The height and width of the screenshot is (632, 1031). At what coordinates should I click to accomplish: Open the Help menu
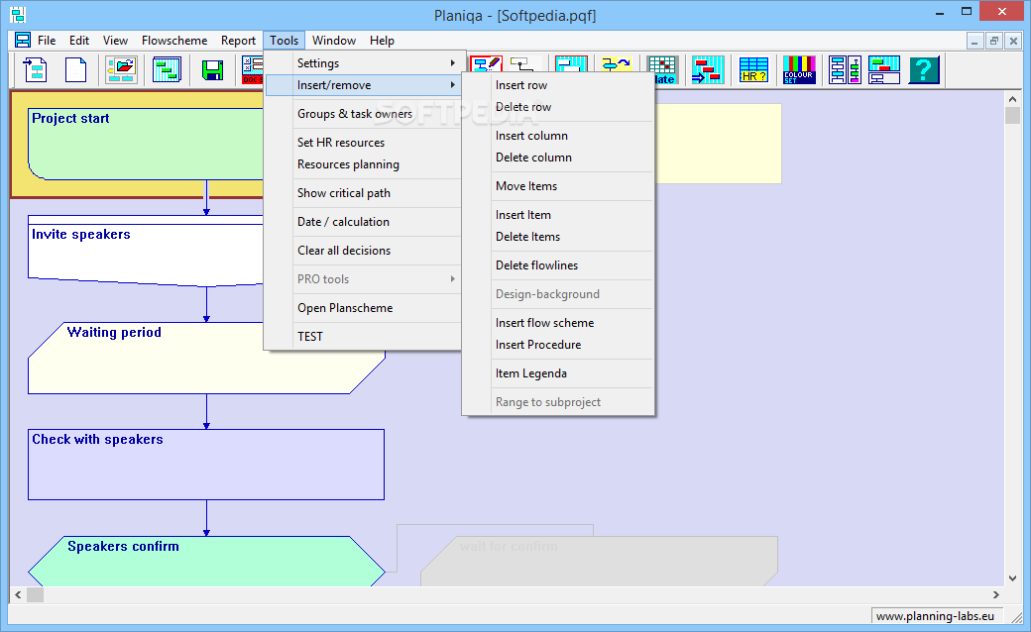pos(382,40)
